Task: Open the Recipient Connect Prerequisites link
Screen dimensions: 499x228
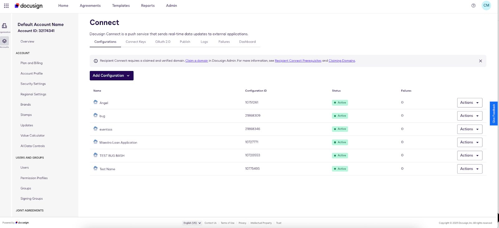Action: (298, 61)
